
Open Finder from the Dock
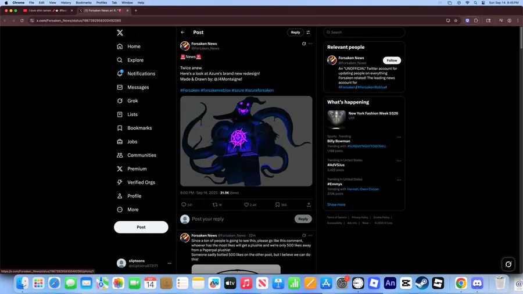click(x=22, y=284)
